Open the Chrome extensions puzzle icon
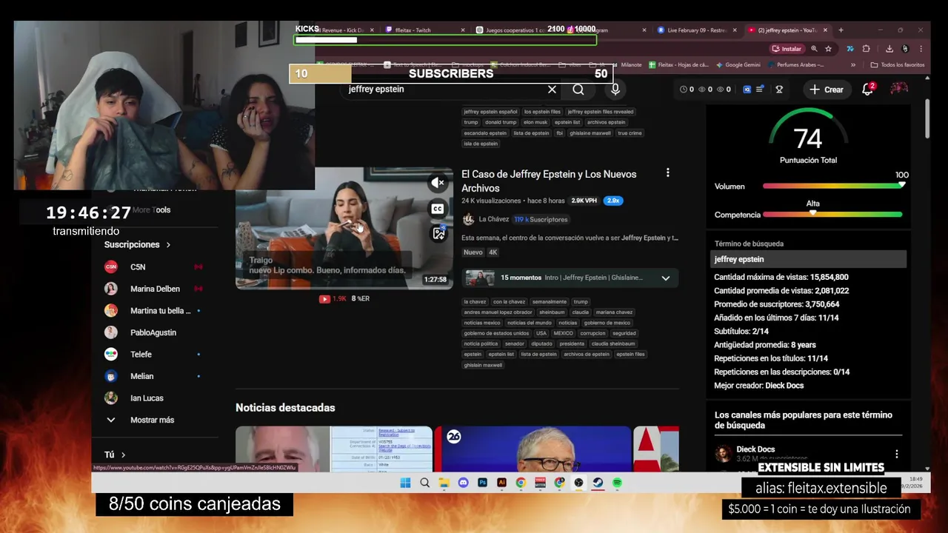 (x=867, y=49)
